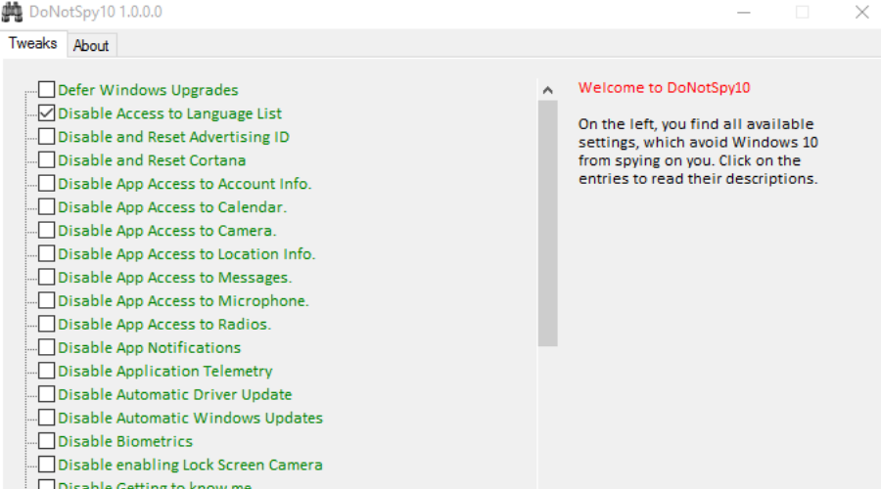The height and width of the screenshot is (489, 881).
Task: Tick Disable and Reset Advertising ID checkbox
Action: tap(47, 136)
